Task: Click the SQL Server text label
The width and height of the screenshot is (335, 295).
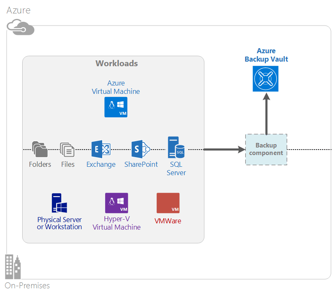Action: [176, 168]
